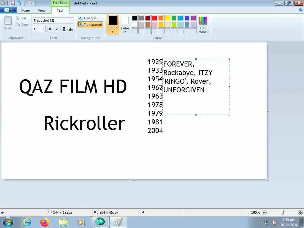Click the year 1981 on canvas
Image resolution: width=304 pixels, height=228 pixels.
click(x=155, y=122)
